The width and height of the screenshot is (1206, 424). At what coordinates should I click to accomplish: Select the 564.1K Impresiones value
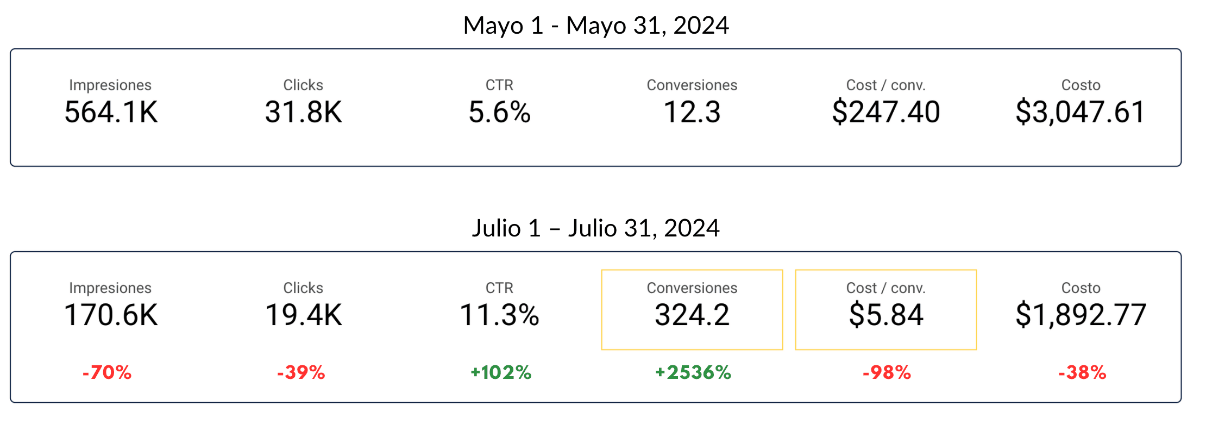(111, 113)
